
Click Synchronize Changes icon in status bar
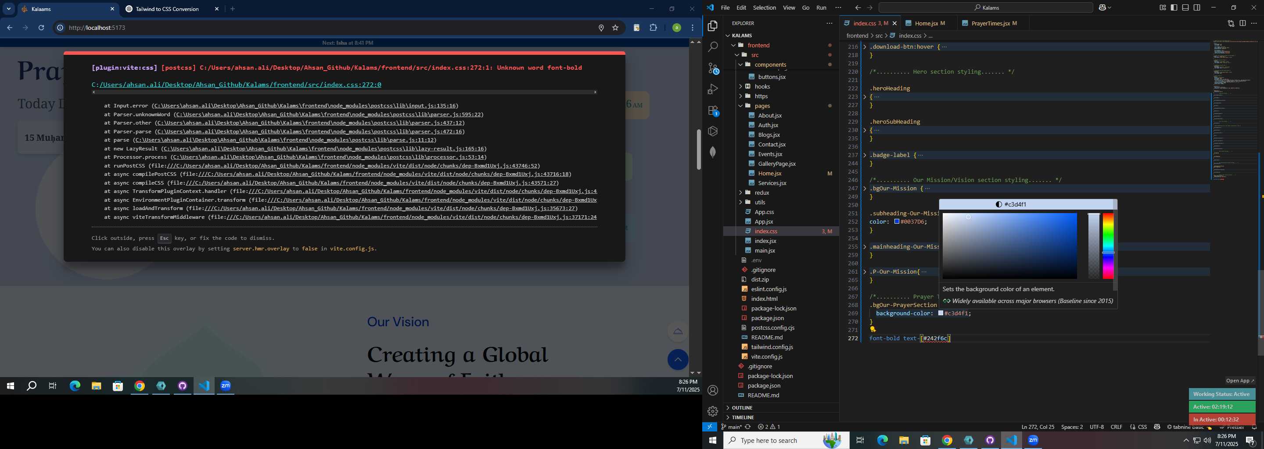coord(748,427)
